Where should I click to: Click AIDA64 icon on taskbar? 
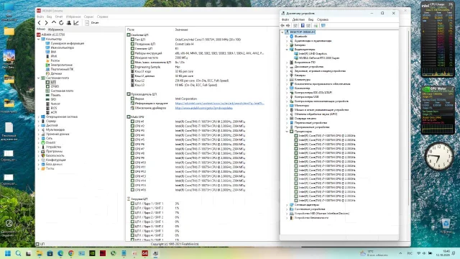click(x=145, y=253)
